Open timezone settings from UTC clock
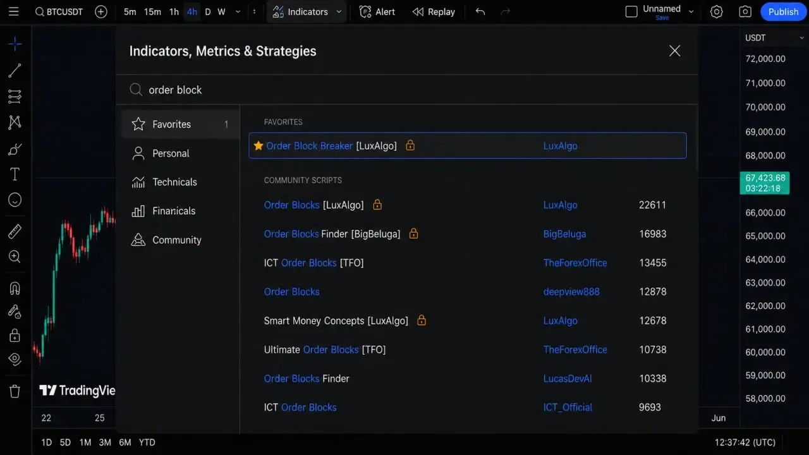 click(x=745, y=442)
